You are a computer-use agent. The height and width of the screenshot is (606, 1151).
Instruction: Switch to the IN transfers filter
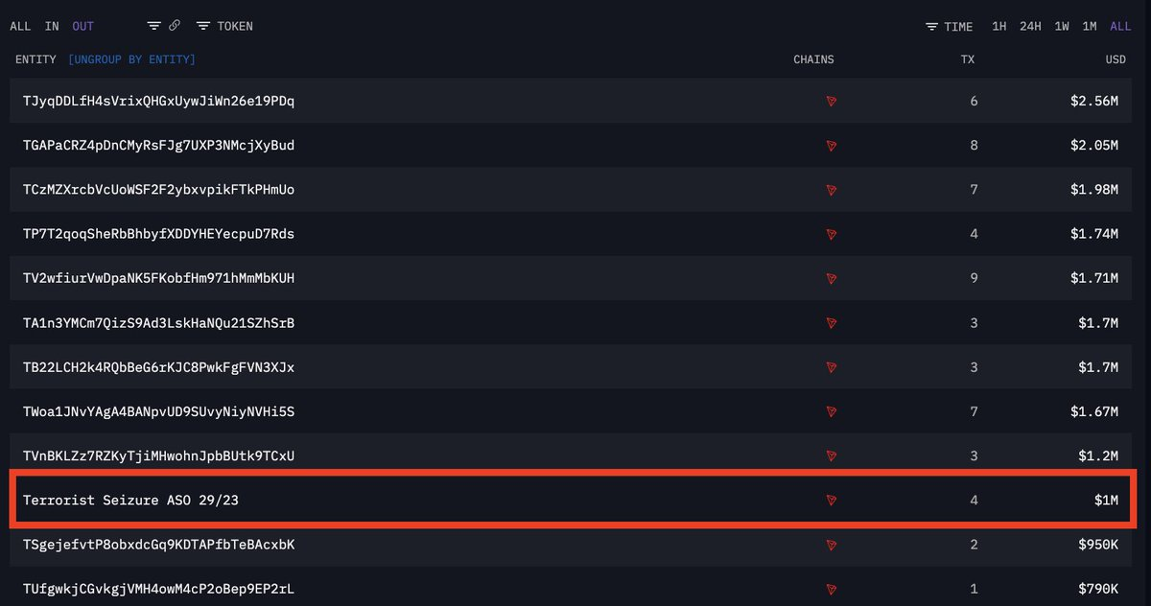point(52,26)
